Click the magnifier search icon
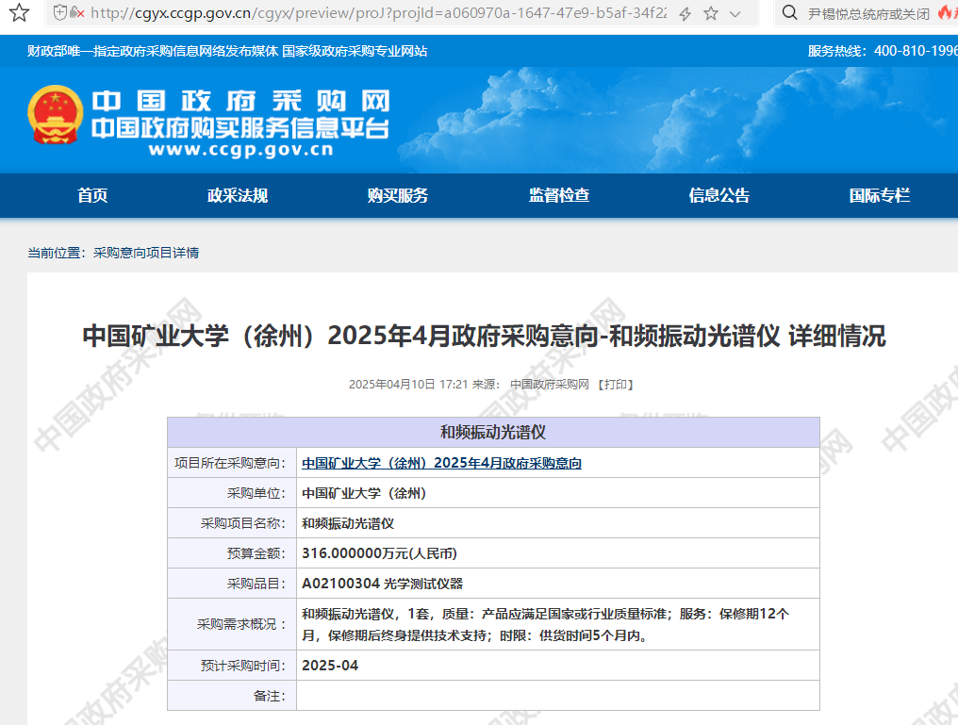Screen dimensions: 958x725 789,13
